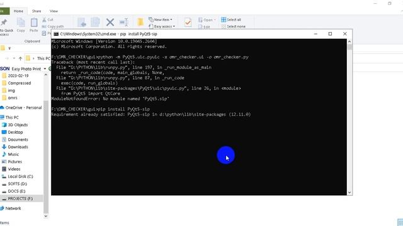Click the Move to icon in ribbon
This screenshot has width=403, height=226.
[x=82, y=23]
